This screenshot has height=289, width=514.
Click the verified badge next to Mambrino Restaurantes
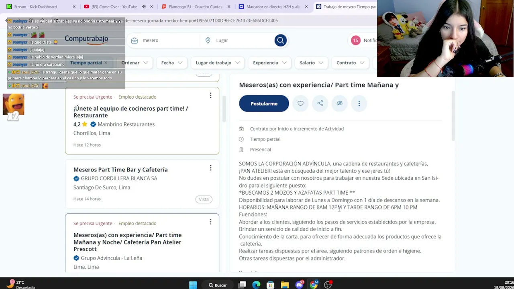93,124
